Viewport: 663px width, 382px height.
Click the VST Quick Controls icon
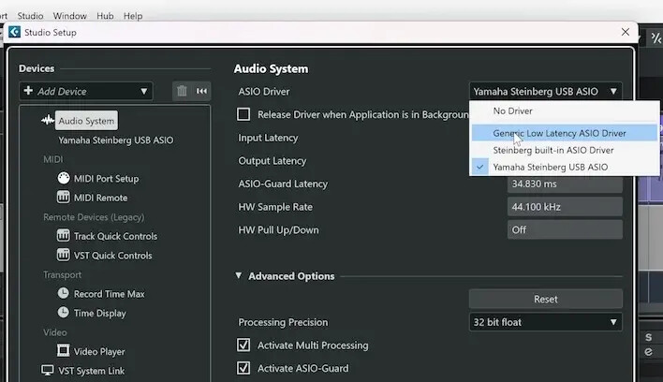(64, 255)
